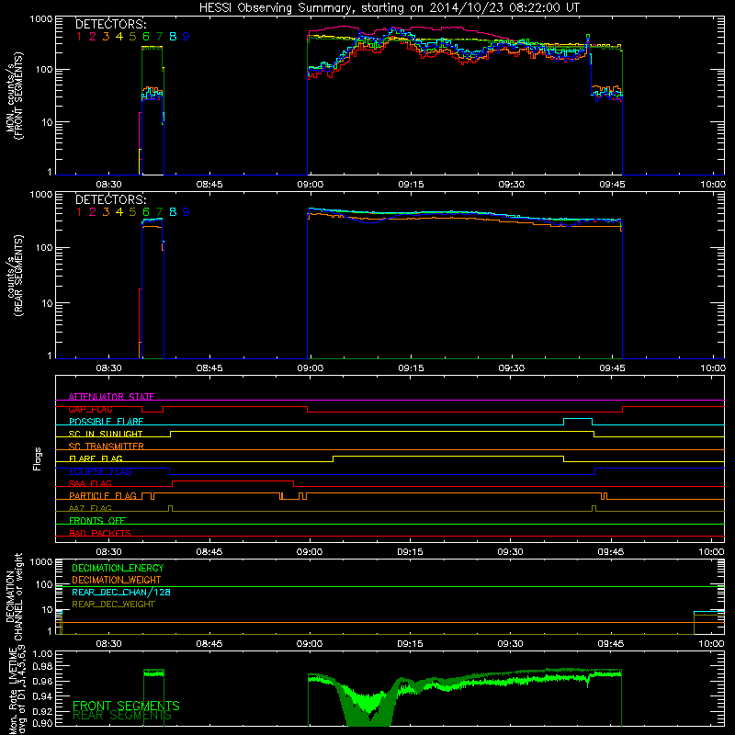
Task: Pick the FLARE_FLAG label
Action: (x=96, y=458)
